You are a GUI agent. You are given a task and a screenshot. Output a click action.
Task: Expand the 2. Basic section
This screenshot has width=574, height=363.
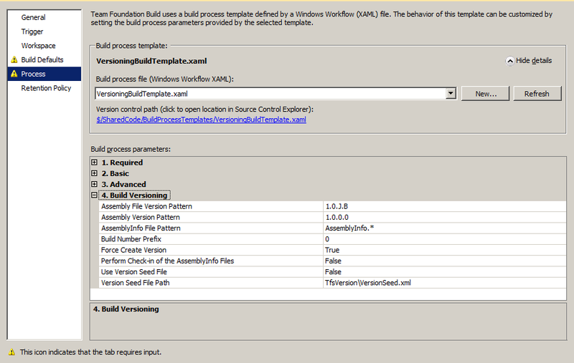point(95,173)
